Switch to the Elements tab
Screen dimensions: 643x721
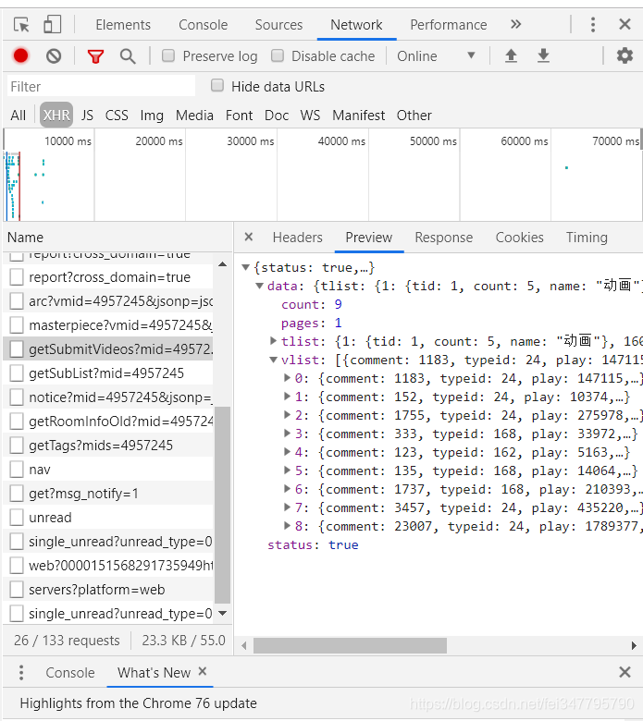coord(123,24)
